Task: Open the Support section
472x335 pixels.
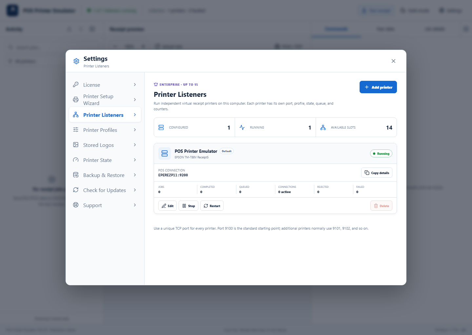Action: click(105, 205)
